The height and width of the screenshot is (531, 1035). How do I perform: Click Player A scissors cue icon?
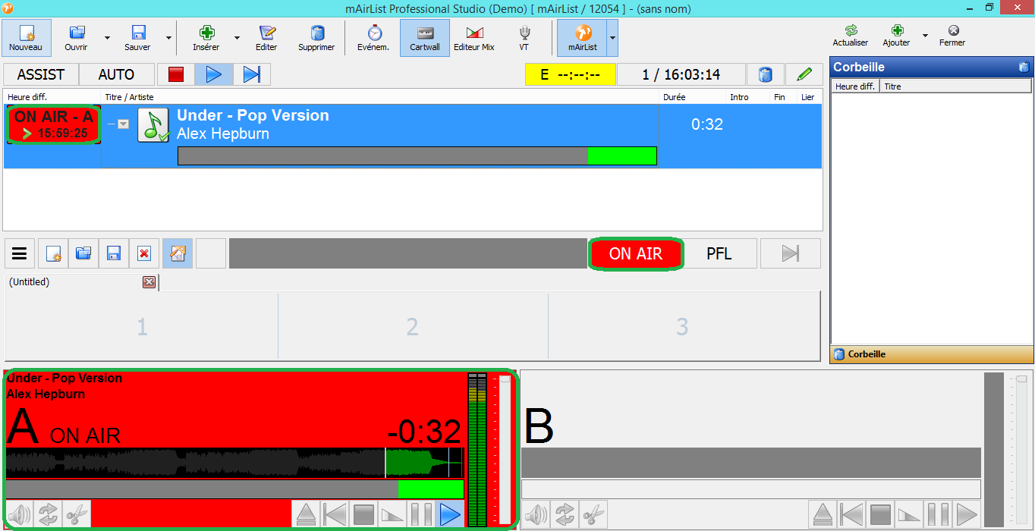tap(77, 514)
